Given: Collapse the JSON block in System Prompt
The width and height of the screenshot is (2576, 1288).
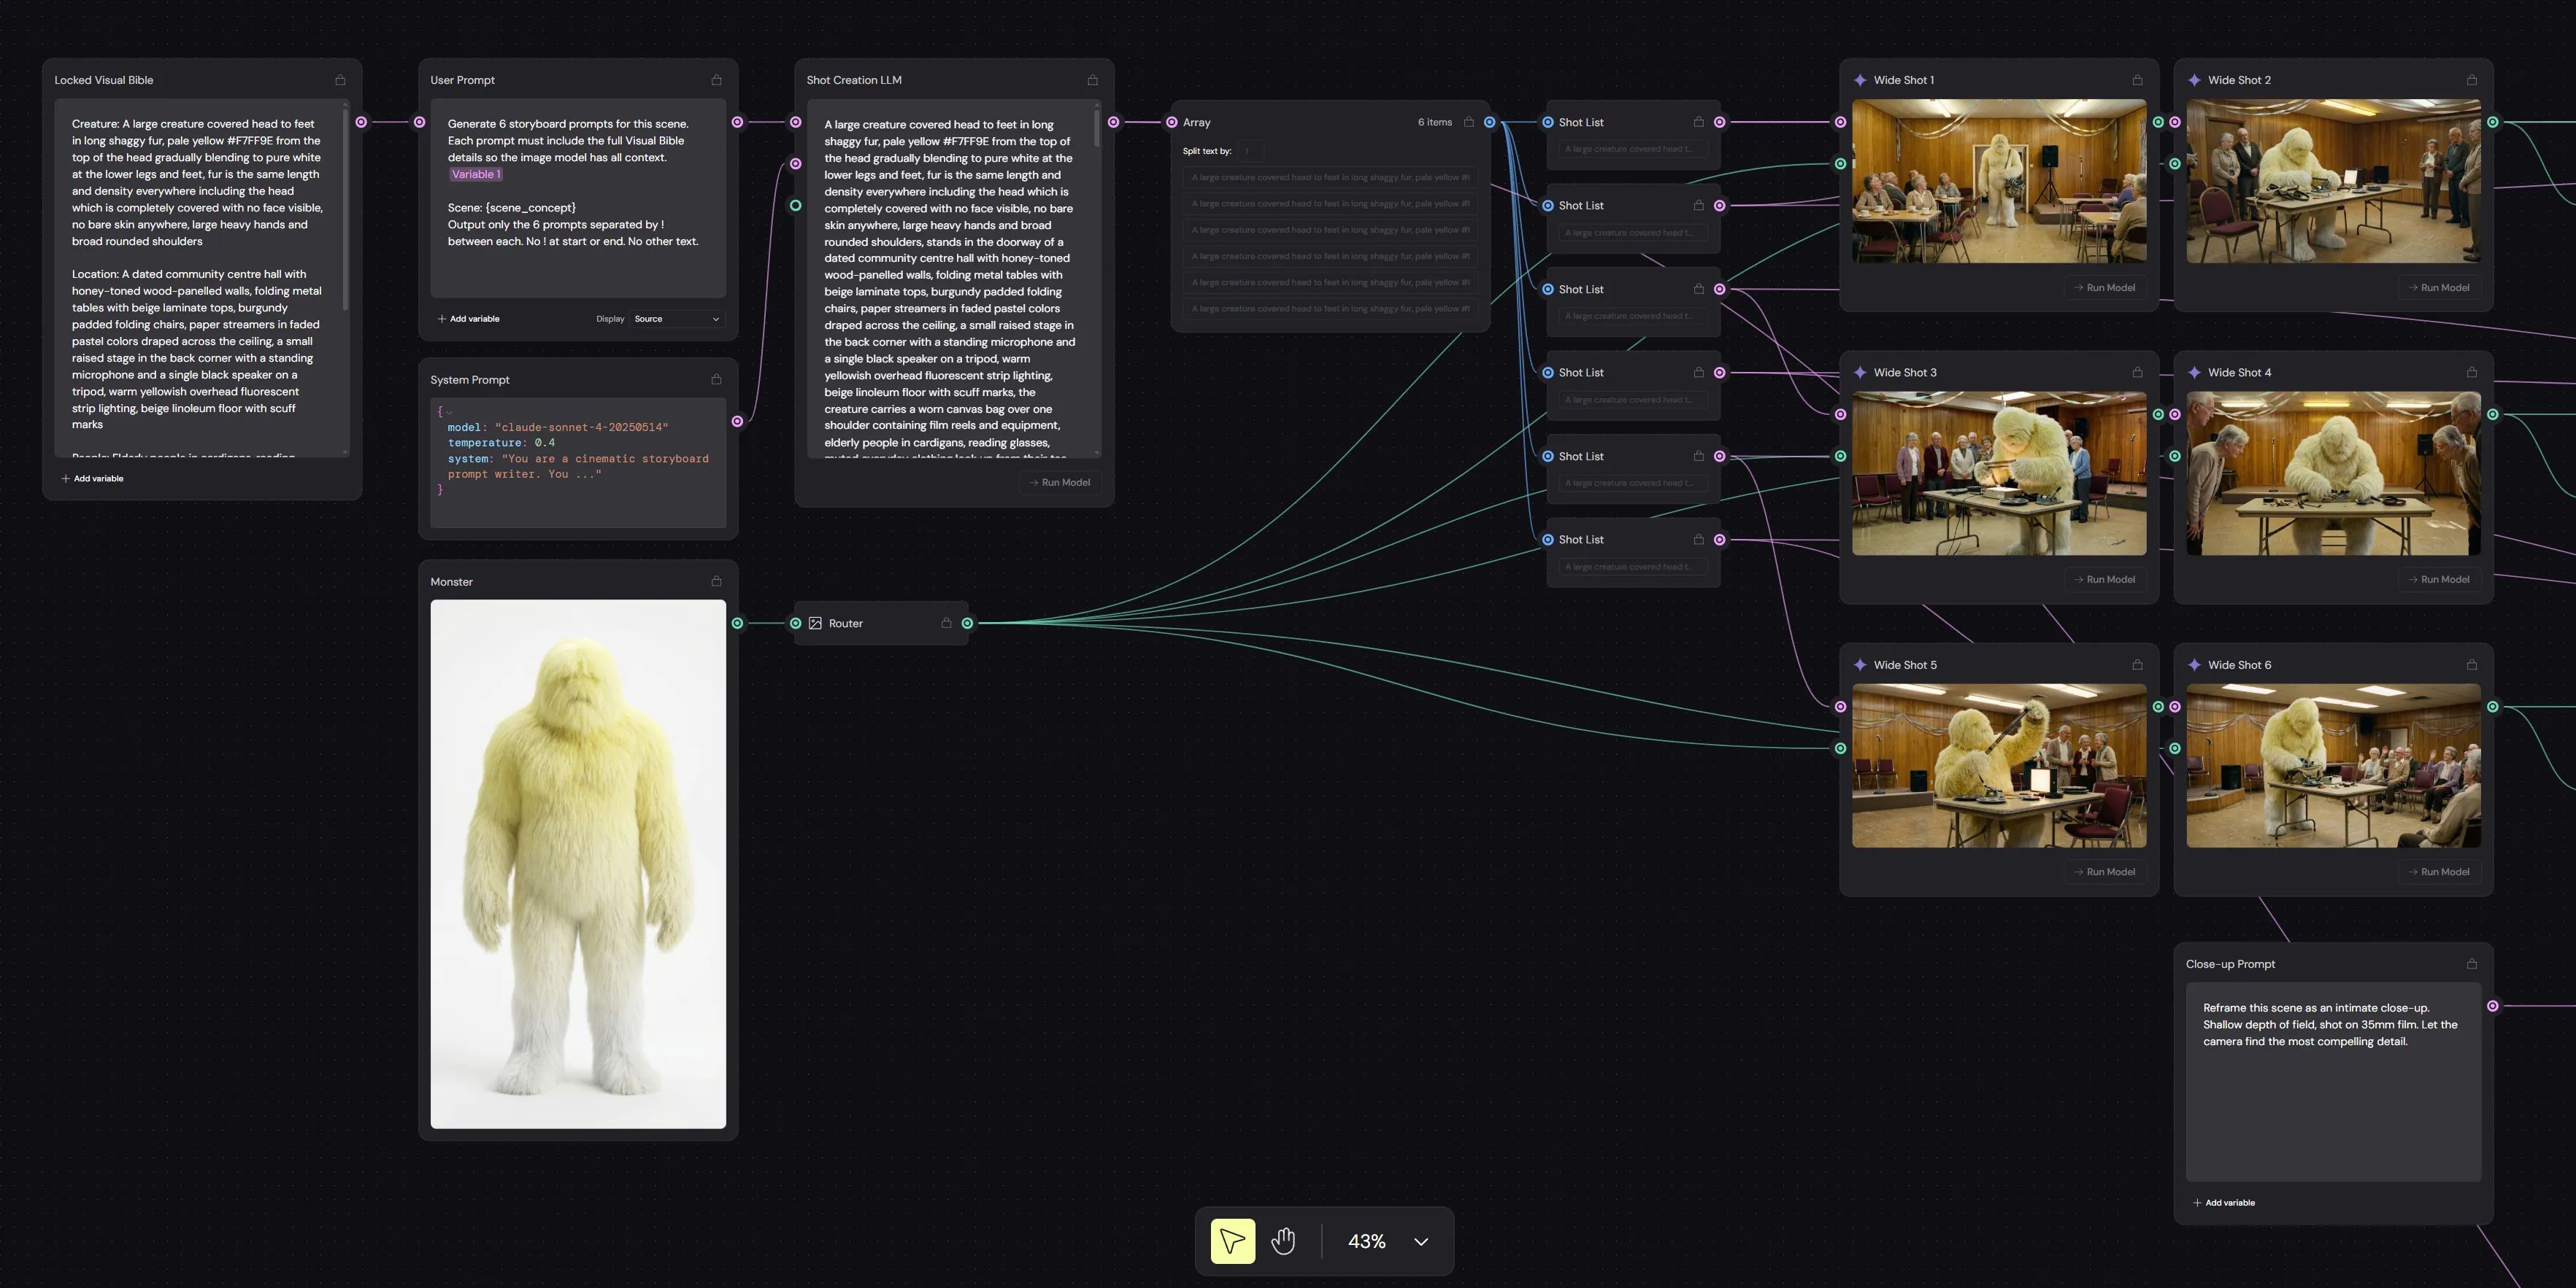Looking at the screenshot, I should pos(449,411).
